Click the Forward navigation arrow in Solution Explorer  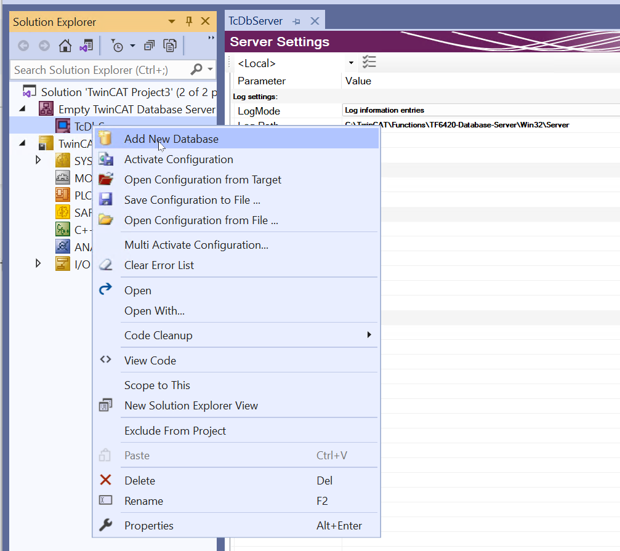click(x=44, y=46)
